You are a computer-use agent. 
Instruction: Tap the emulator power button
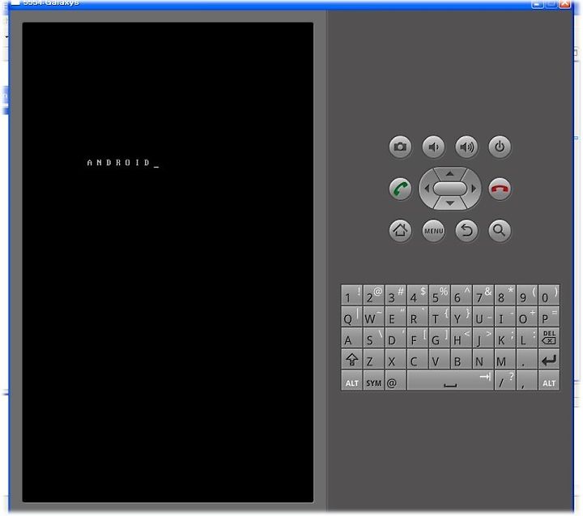[500, 147]
